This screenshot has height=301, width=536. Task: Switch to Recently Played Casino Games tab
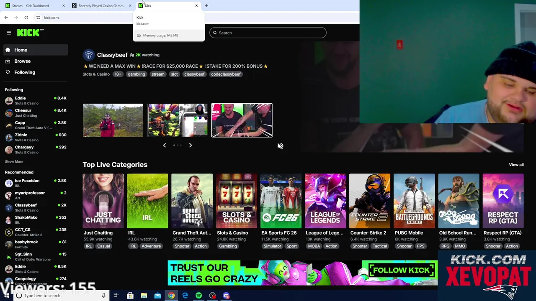[x=101, y=5]
